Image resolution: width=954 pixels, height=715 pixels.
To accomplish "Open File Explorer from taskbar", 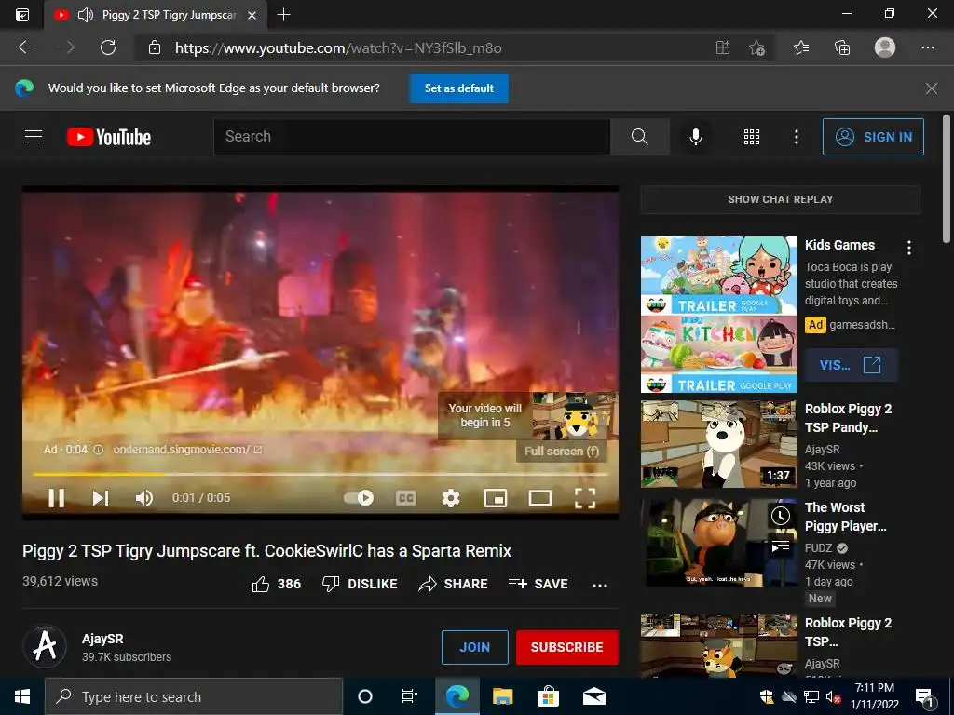I will point(502,696).
